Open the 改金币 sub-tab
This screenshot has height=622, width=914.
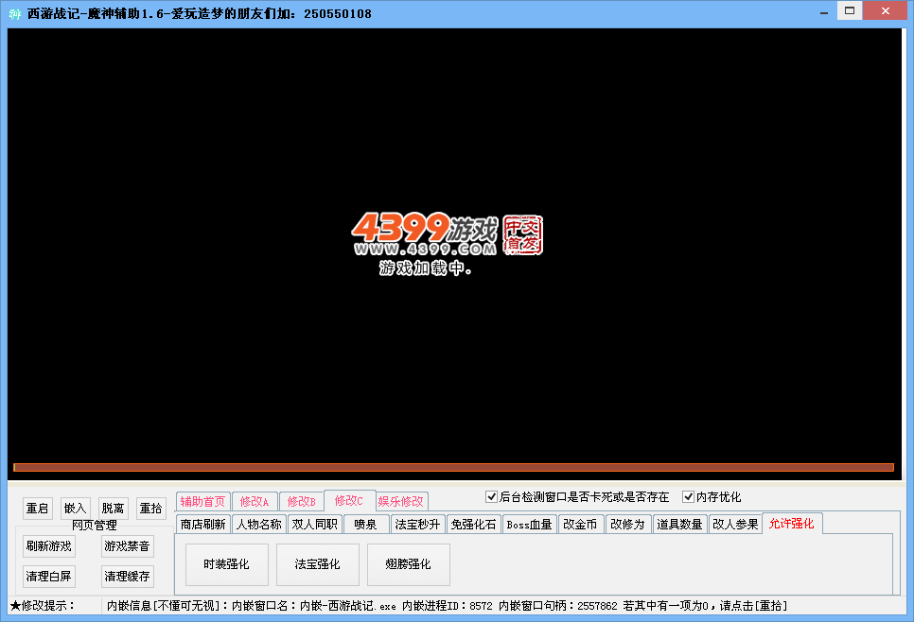581,524
